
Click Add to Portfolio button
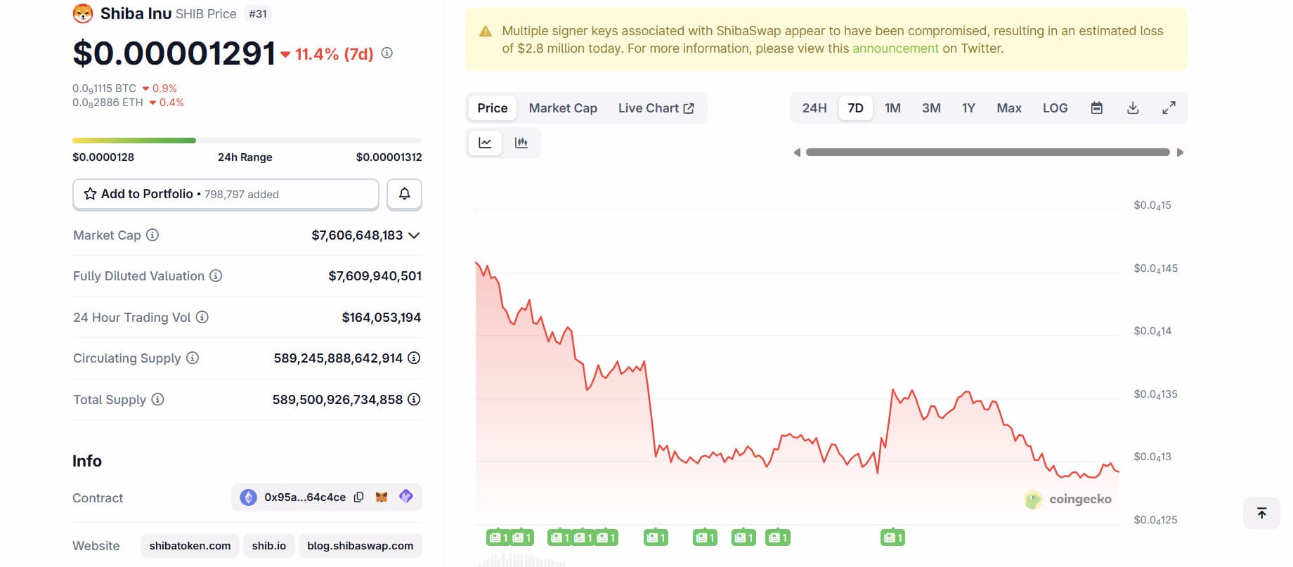click(x=226, y=194)
